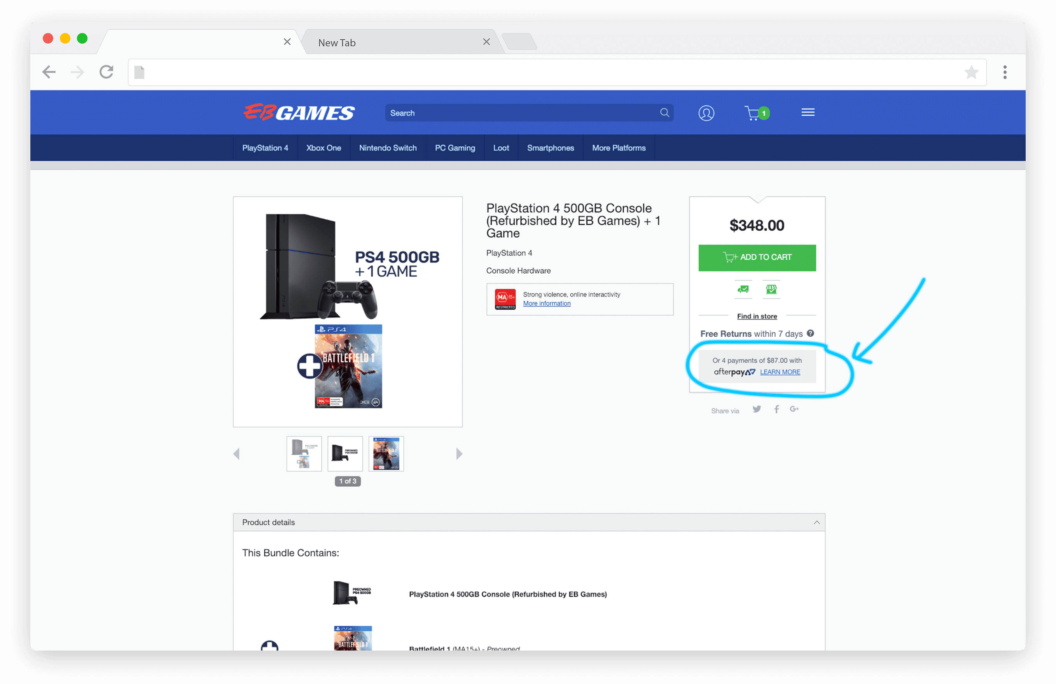
Task: Share via Twitter icon
Action: click(757, 409)
